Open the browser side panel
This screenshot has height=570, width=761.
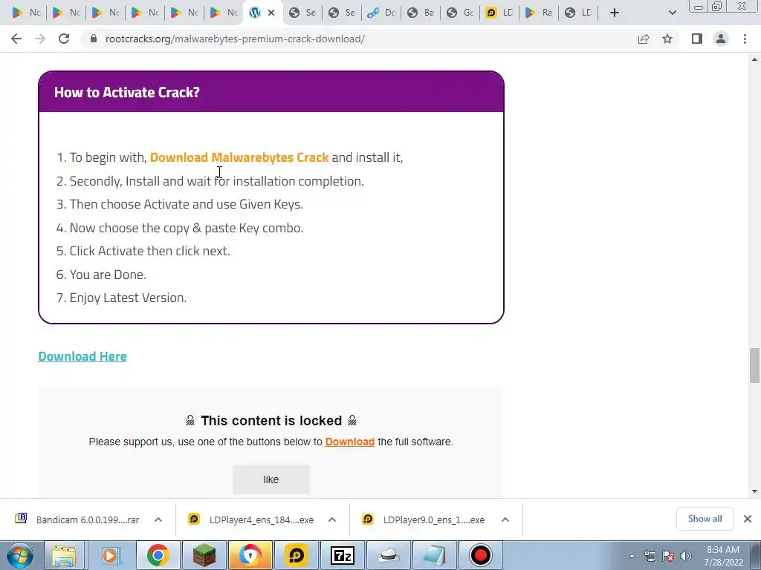697,39
